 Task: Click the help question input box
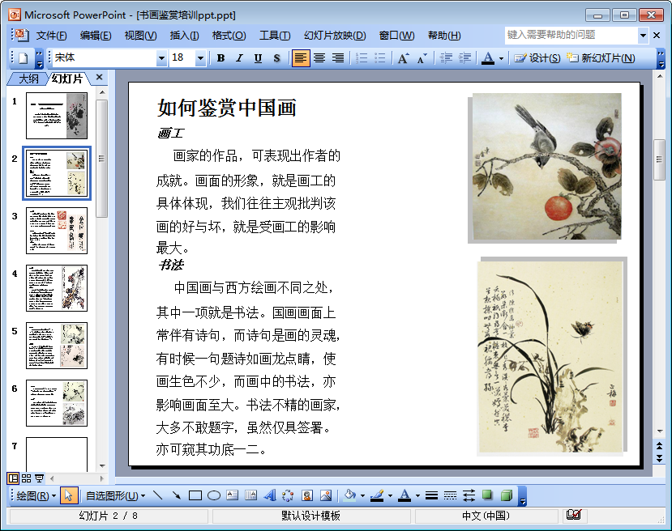coord(571,35)
